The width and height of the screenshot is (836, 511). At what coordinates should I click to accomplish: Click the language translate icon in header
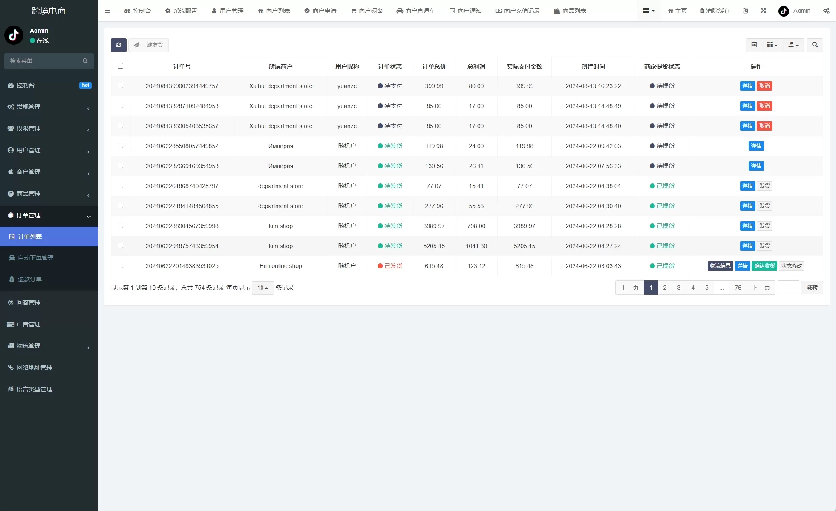745,11
